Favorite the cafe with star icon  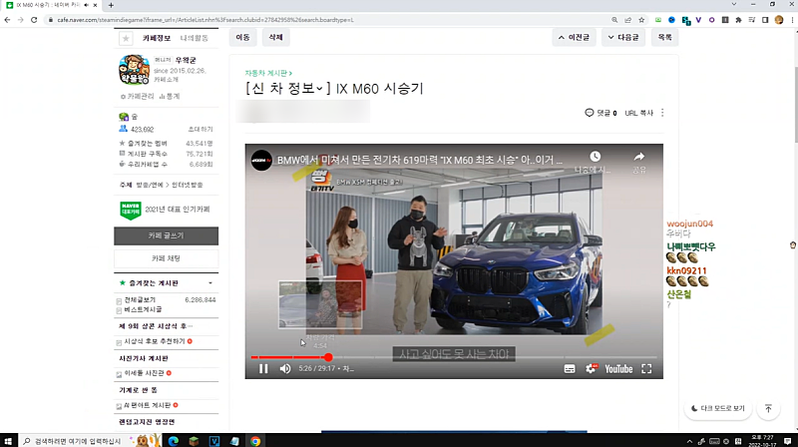pyautogui.click(x=126, y=38)
